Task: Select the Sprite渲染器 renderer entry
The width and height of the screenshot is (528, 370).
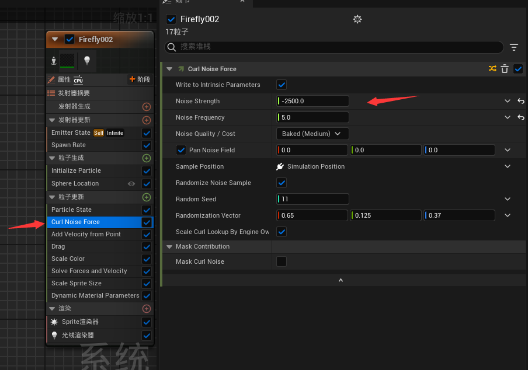Action: tap(100, 322)
